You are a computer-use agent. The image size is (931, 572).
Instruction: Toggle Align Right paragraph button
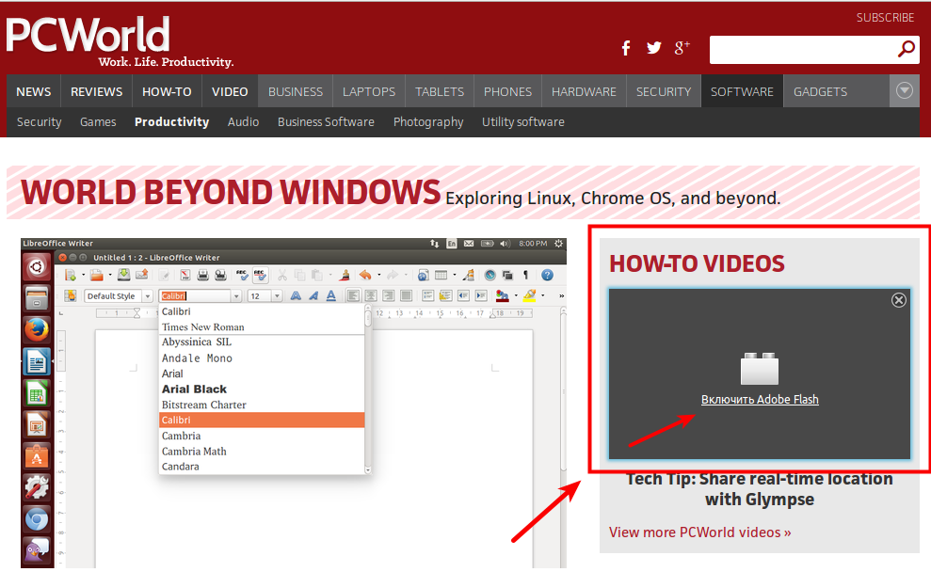389,295
